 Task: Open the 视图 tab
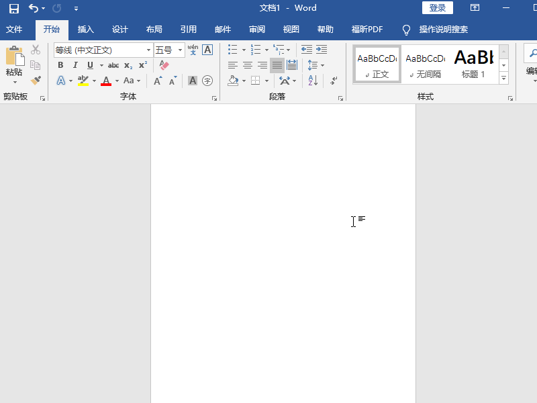point(291,30)
